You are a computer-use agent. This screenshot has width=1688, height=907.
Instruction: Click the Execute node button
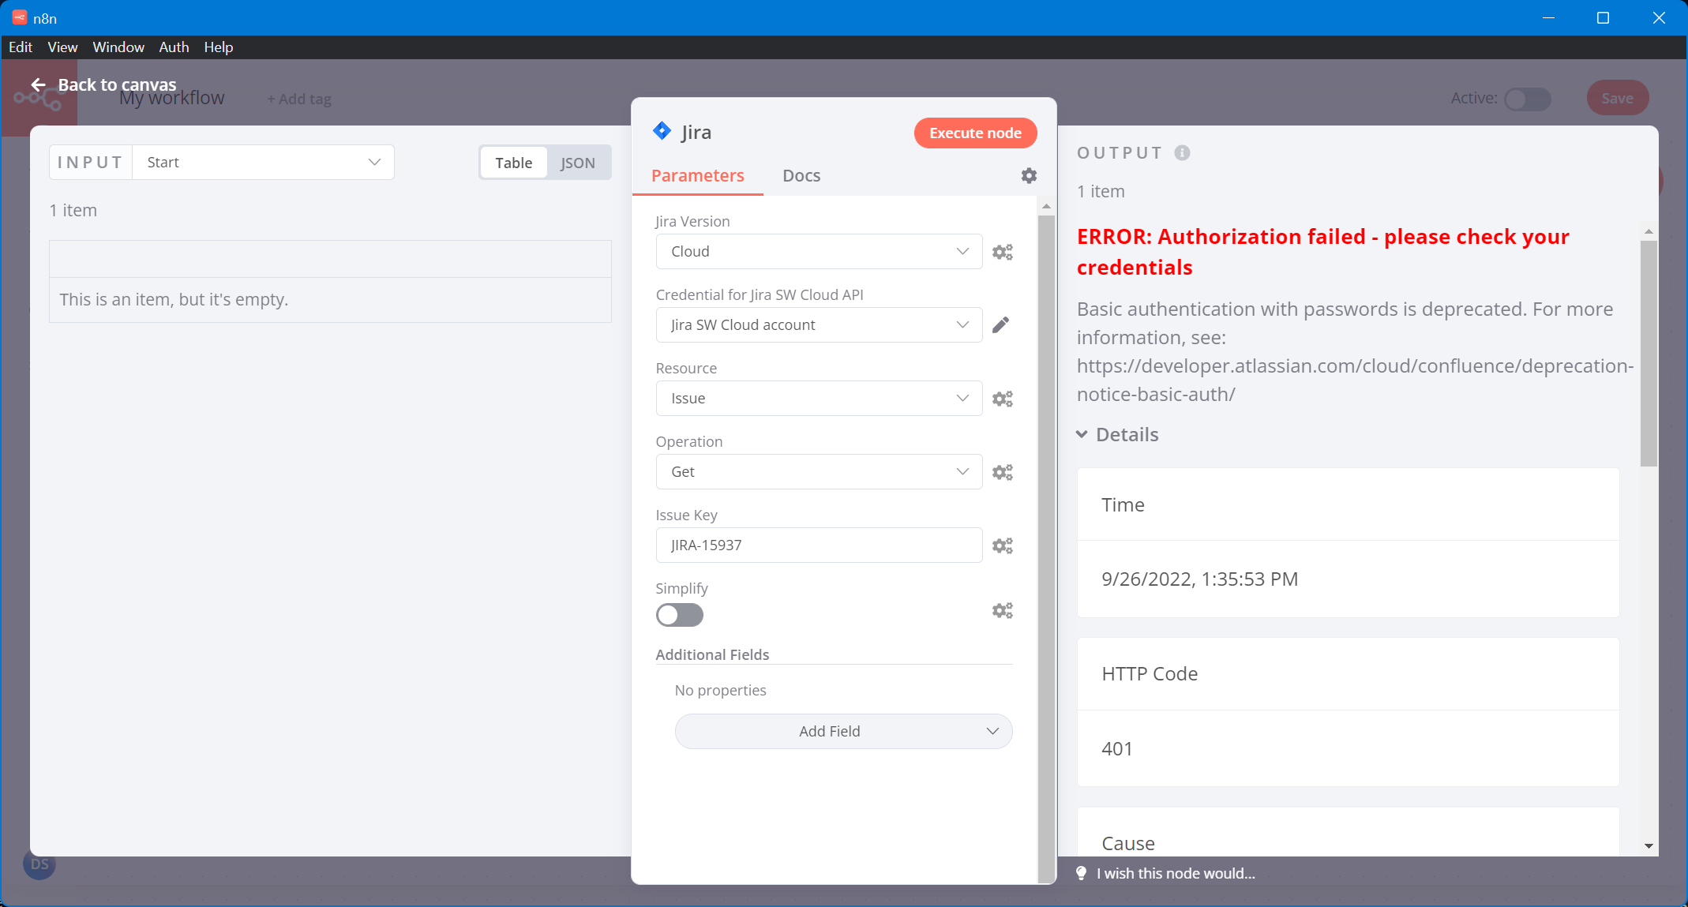(975, 133)
